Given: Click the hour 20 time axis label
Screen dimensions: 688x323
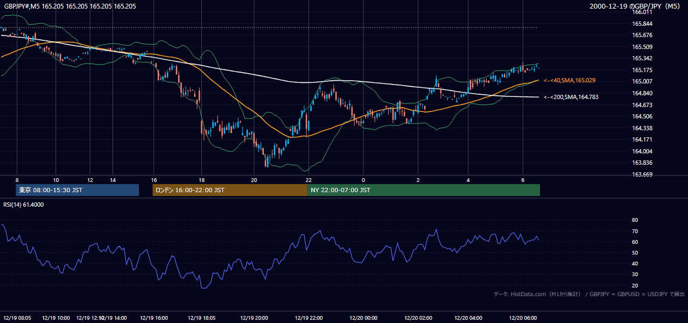Looking at the screenshot, I should coord(254,180).
